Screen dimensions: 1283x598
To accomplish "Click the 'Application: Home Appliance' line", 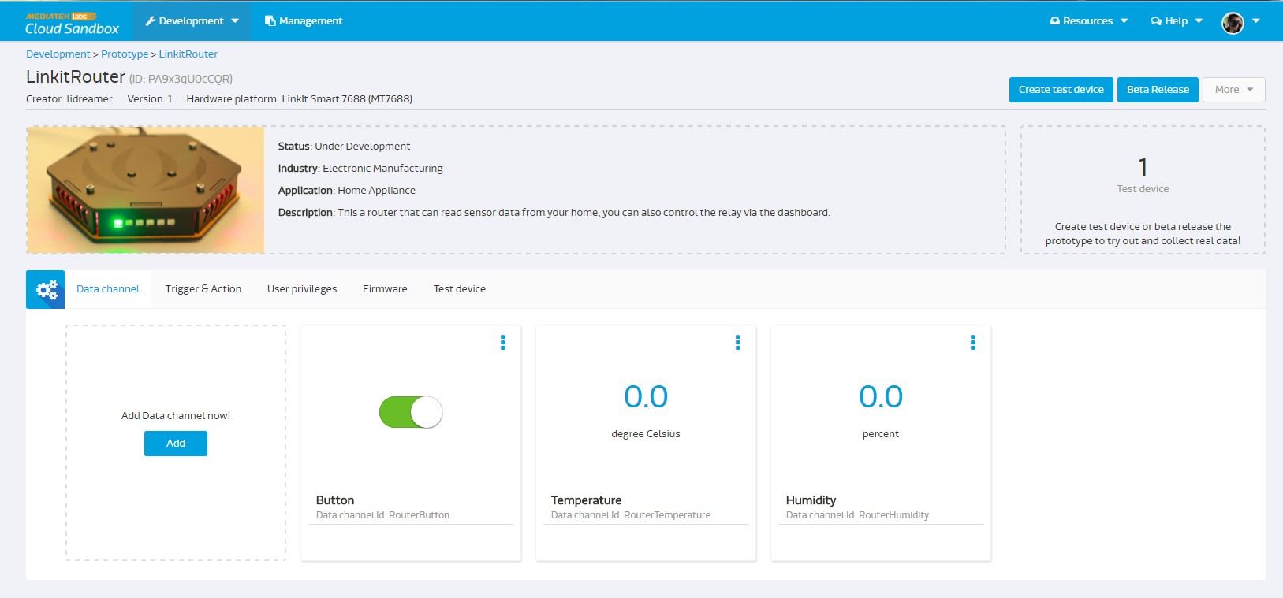I will 346,191.
